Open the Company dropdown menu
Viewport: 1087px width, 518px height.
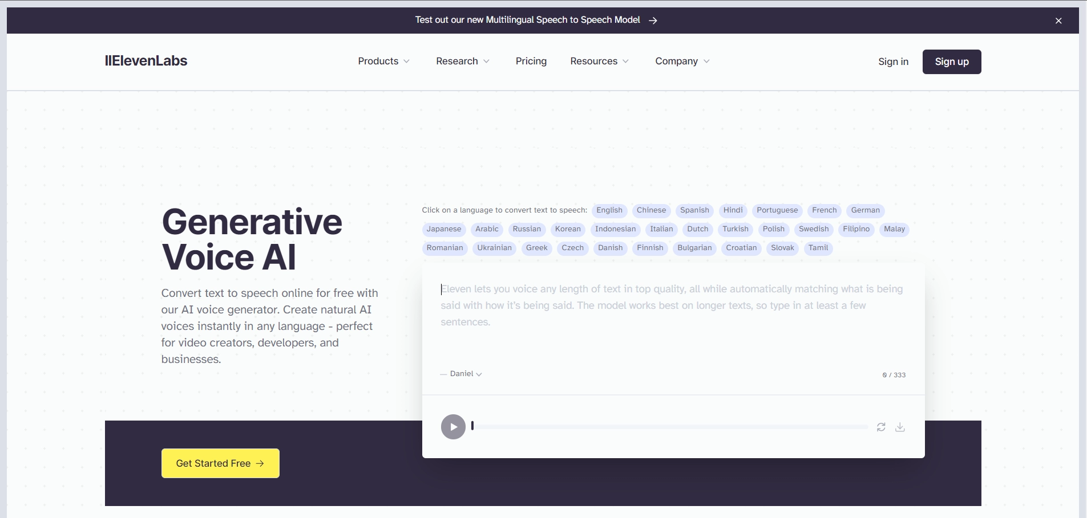coord(682,61)
